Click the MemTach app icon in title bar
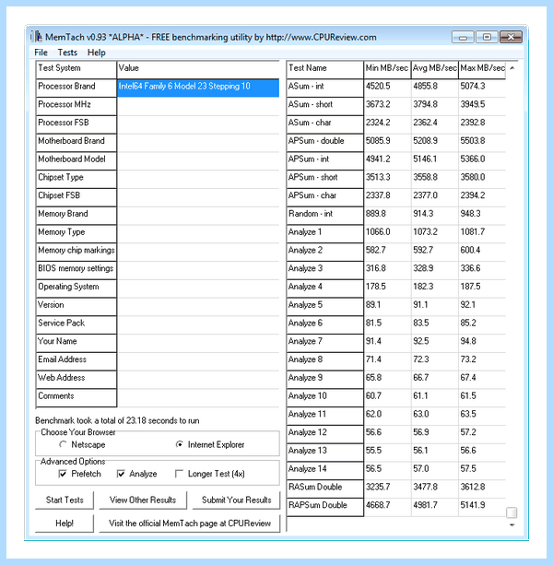This screenshot has height=565, width=553. [x=36, y=37]
